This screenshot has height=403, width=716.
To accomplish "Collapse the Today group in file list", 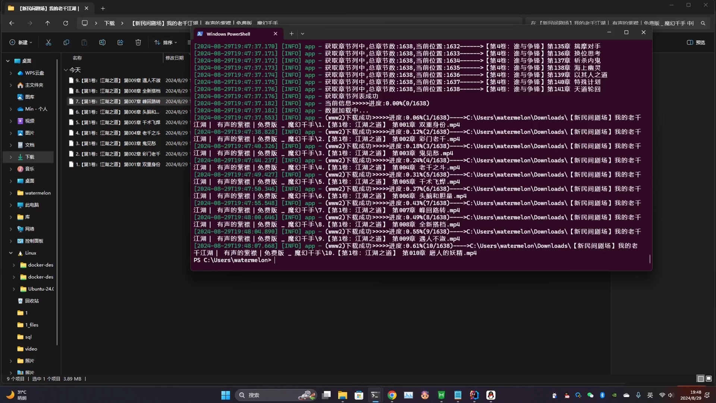I will click(66, 70).
